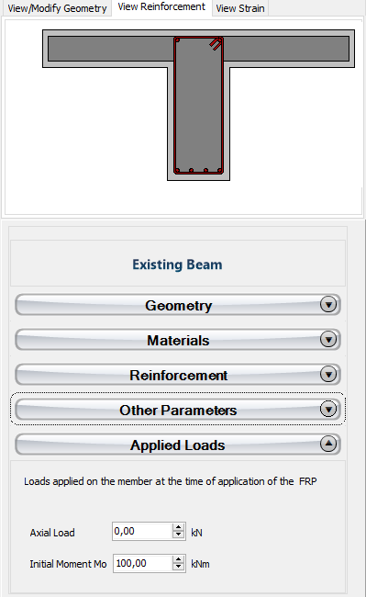The height and width of the screenshot is (597, 366).
Task: Expand Other Parameters arrow icon
Action: (x=328, y=410)
